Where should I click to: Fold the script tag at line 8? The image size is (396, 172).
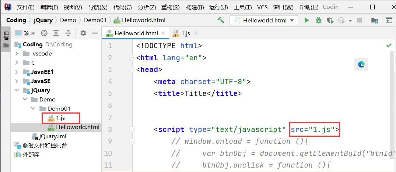132,129
